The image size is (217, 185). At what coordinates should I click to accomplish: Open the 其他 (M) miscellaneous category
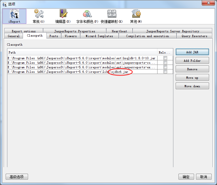click(x=136, y=16)
